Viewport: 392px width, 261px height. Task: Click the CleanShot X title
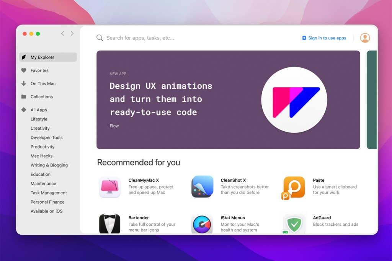[233, 180]
